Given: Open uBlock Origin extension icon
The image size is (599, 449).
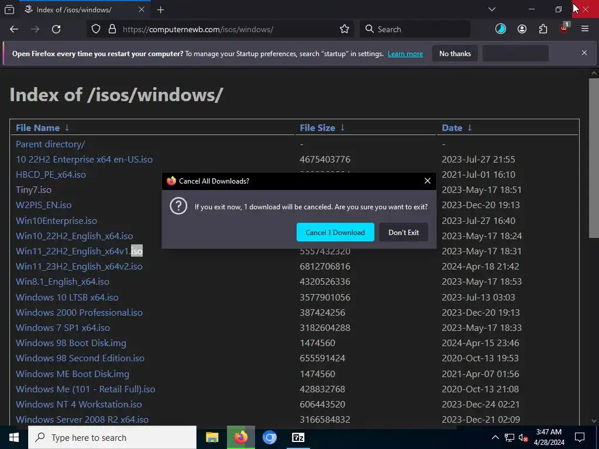Looking at the screenshot, I should (x=564, y=28).
